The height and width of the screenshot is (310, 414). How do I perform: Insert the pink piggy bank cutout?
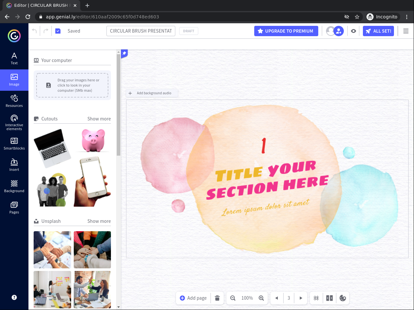tap(93, 140)
